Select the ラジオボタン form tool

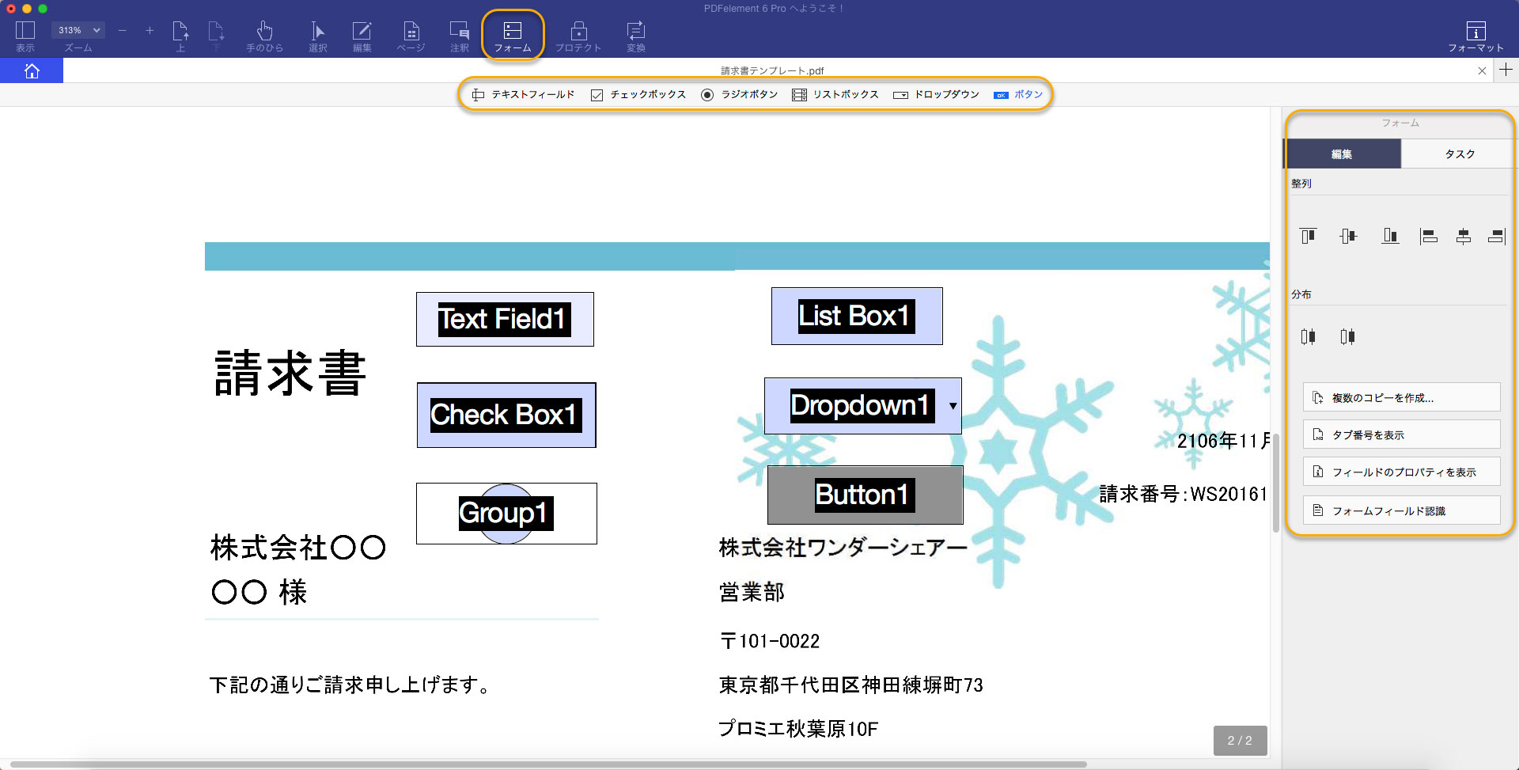click(x=739, y=94)
